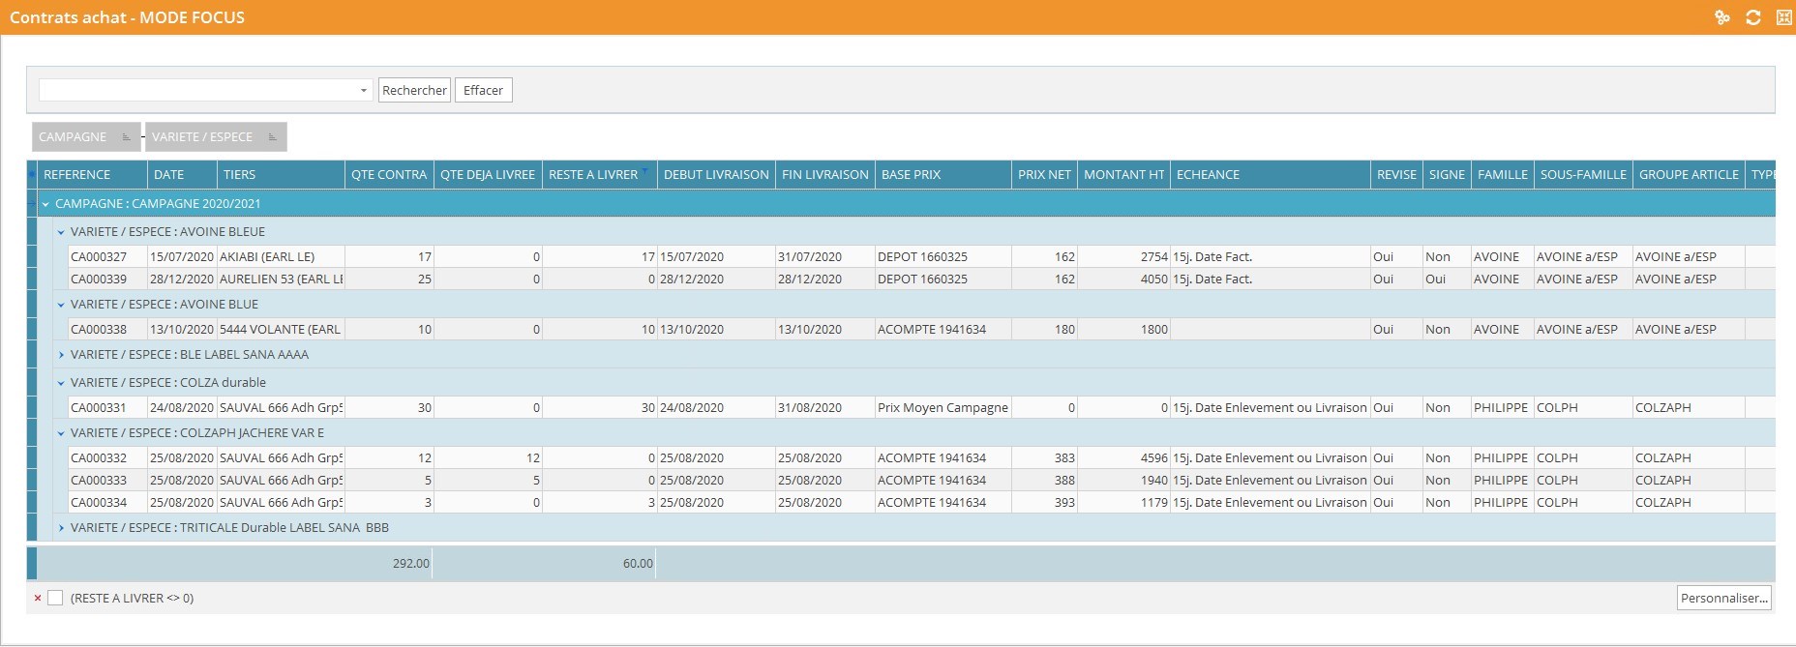
Task: Collapse the CAMPAGNE 2020/2021 group
Action: pos(45,204)
